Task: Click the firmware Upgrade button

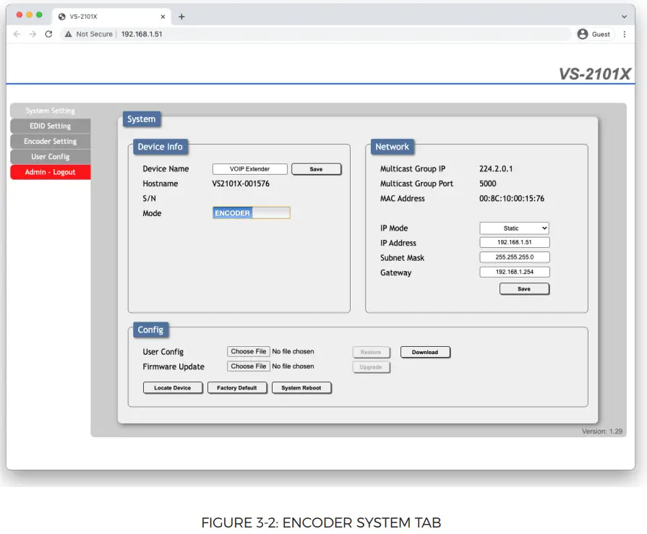Action: coord(371,367)
